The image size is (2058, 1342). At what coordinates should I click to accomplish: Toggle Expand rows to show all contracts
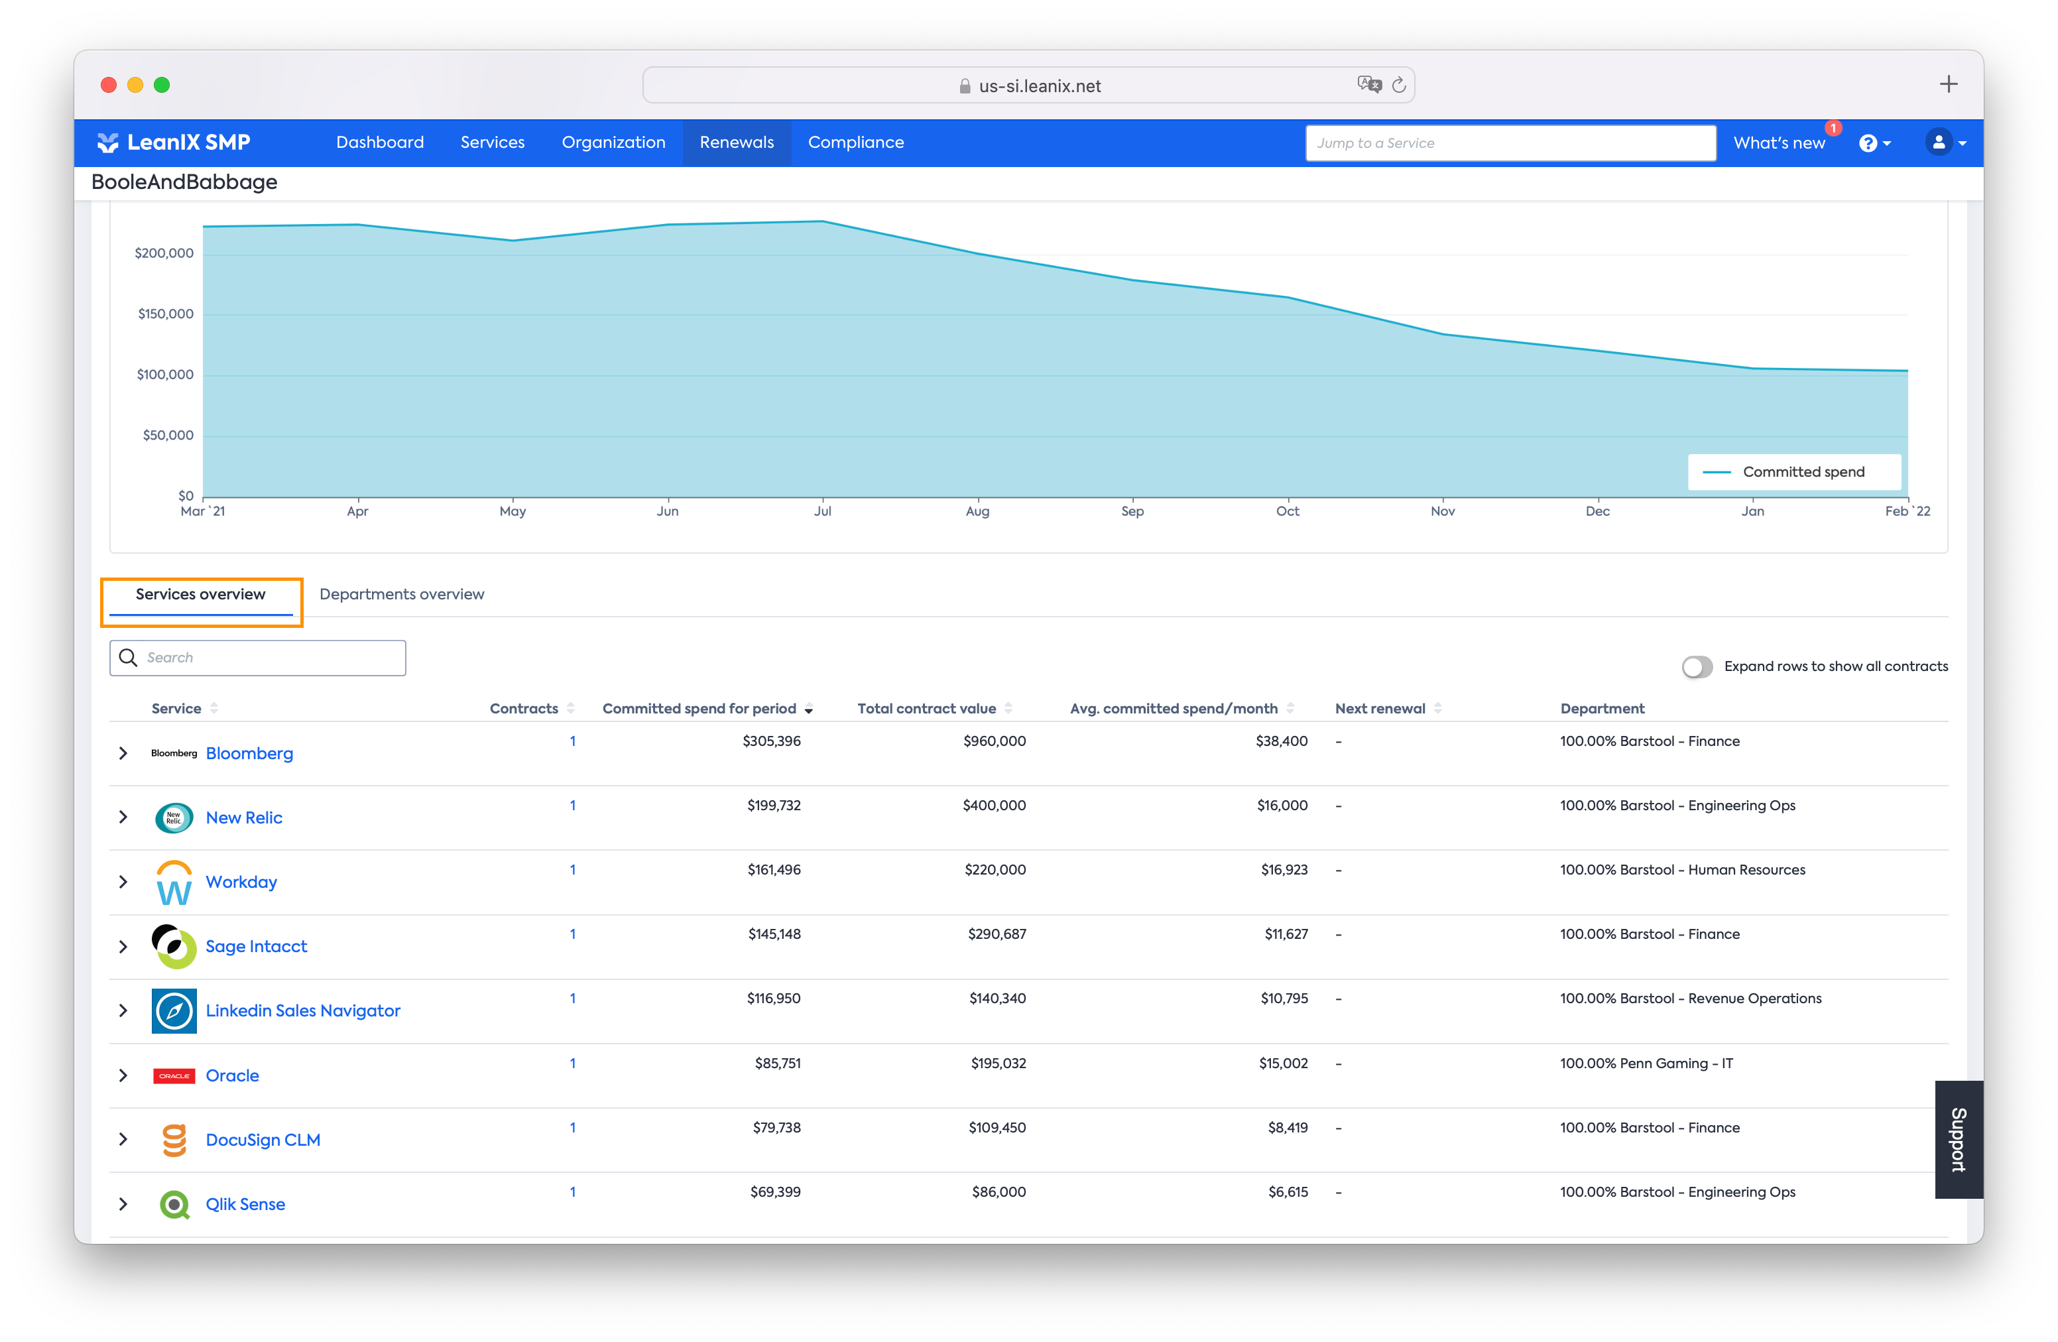pyautogui.click(x=1697, y=666)
